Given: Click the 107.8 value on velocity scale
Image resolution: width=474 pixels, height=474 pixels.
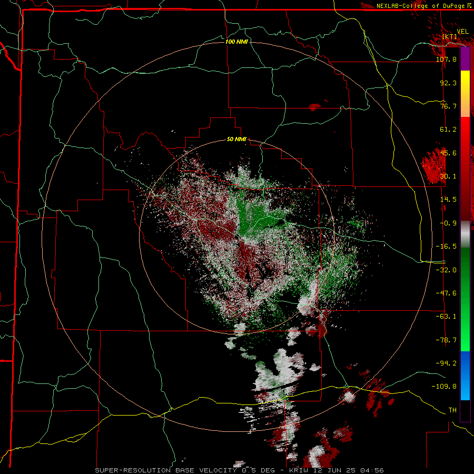Looking at the screenshot, I should 446,59.
